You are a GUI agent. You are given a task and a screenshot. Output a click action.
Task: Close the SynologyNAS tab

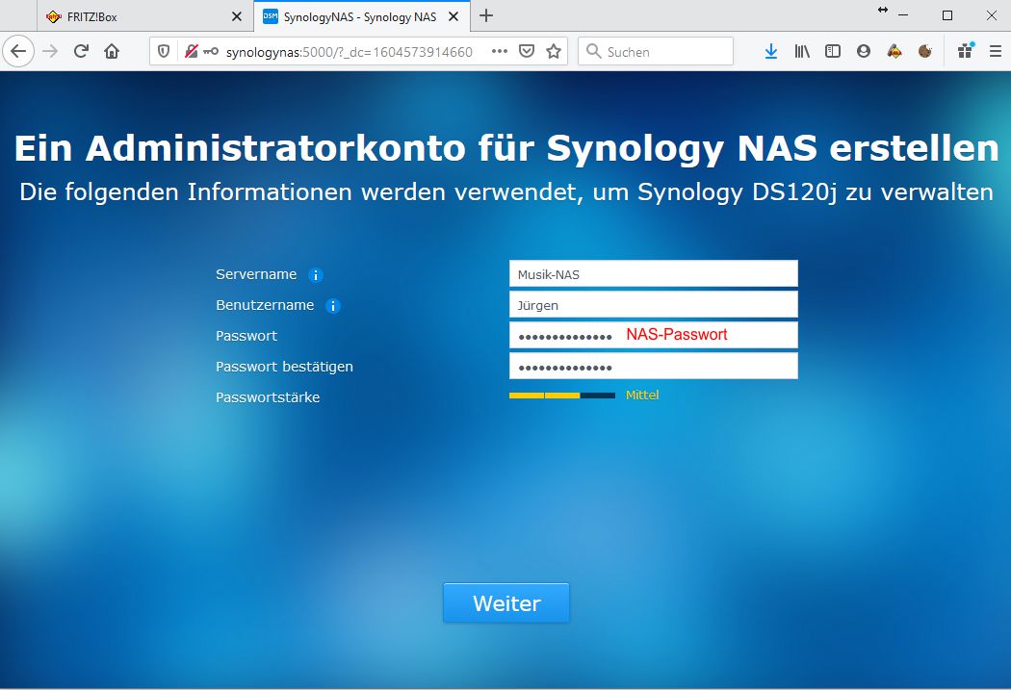[x=454, y=16]
